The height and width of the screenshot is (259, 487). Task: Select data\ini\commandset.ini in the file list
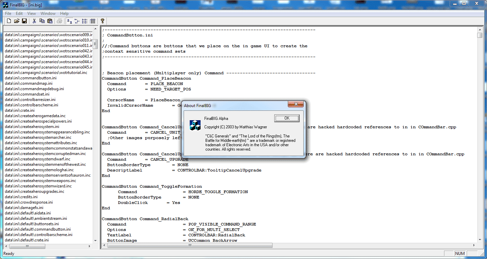pos(27,94)
